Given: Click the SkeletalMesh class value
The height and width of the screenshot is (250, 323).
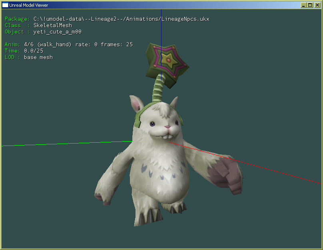Looking at the screenshot, I should pos(53,25).
